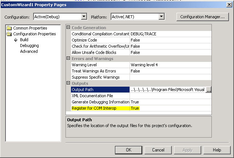
Task: Select Check for Arithmetic Overflow property
Action: (100, 46)
